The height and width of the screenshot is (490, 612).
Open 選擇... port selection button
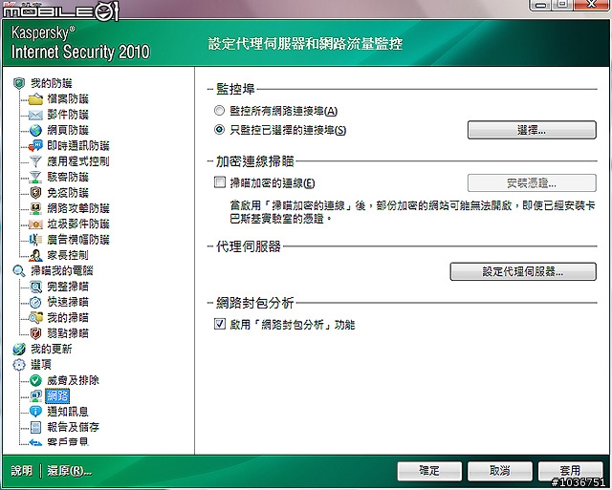point(532,130)
